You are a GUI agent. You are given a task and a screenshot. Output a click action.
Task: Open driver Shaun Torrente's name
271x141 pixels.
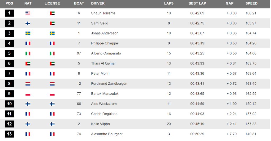point(103,13)
